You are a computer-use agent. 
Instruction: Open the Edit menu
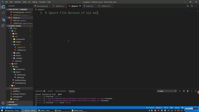click(x=11, y=2)
